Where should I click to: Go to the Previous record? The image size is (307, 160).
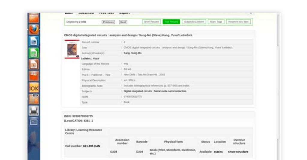point(108,22)
